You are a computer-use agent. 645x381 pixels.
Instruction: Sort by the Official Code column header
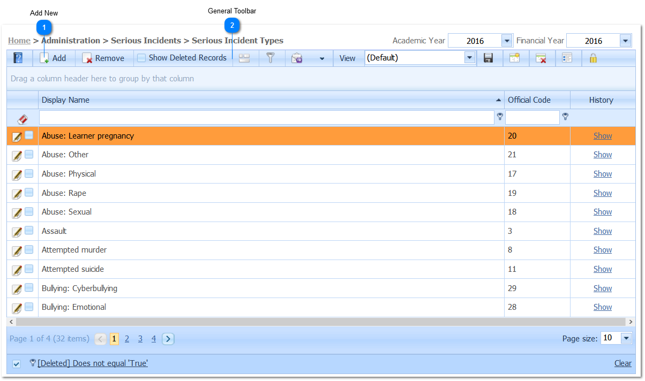[x=529, y=100]
